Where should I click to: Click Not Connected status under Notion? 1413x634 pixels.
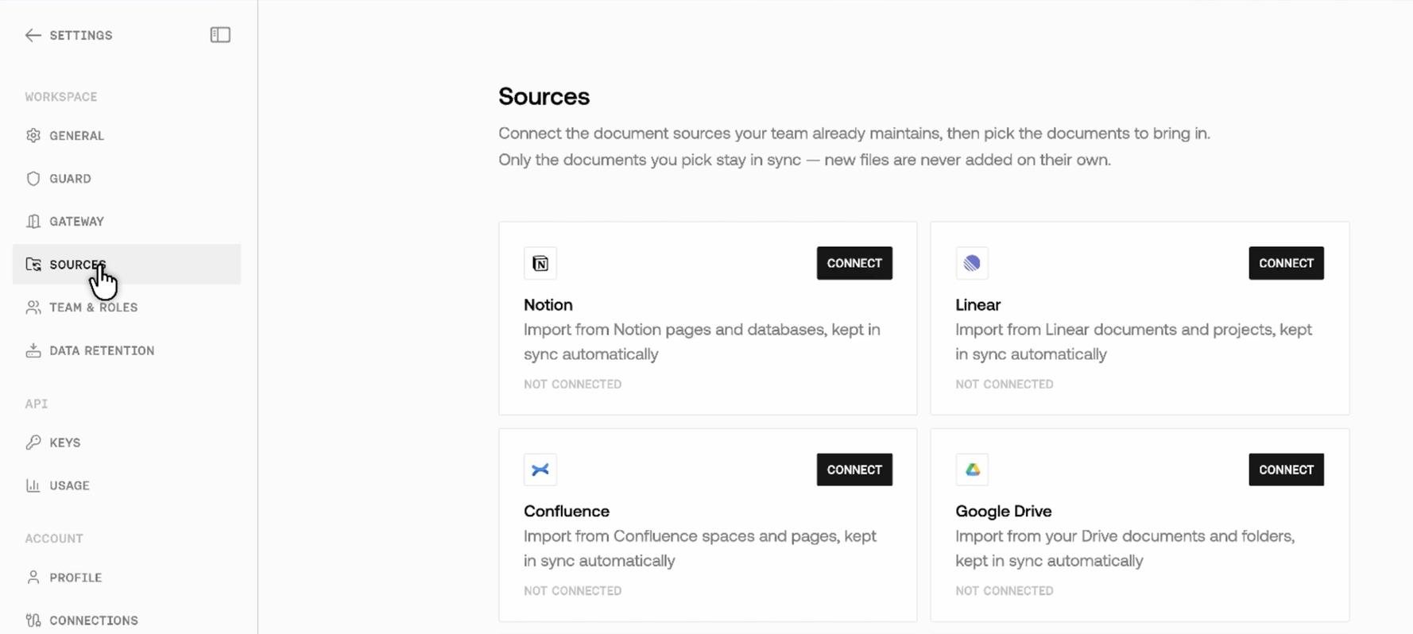click(x=572, y=384)
